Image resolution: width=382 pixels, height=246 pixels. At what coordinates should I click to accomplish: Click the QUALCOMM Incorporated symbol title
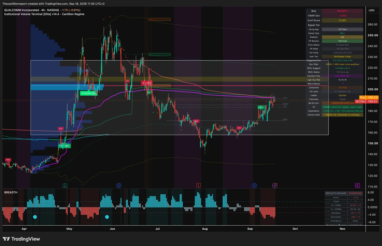tap(22, 10)
